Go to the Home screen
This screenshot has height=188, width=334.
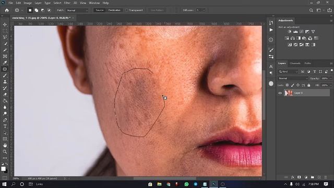(7, 10)
